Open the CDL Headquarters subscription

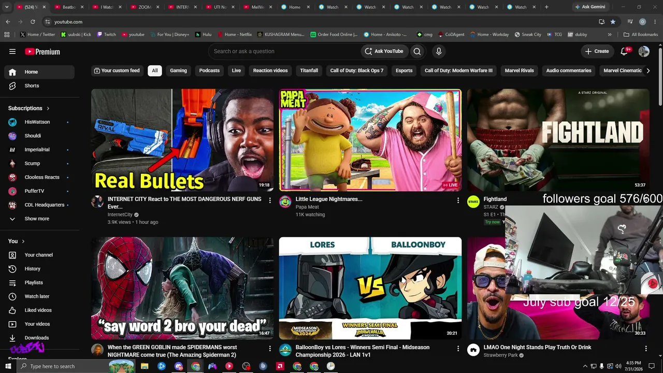tap(39, 205)
